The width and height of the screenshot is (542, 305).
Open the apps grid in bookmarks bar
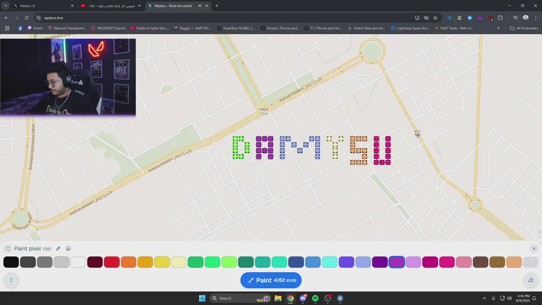pyautogui.click(x=7, y=28)
